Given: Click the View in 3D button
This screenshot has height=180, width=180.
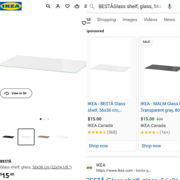Looking at the screenshot, I should pyautogui.click(x=16, y=93).
